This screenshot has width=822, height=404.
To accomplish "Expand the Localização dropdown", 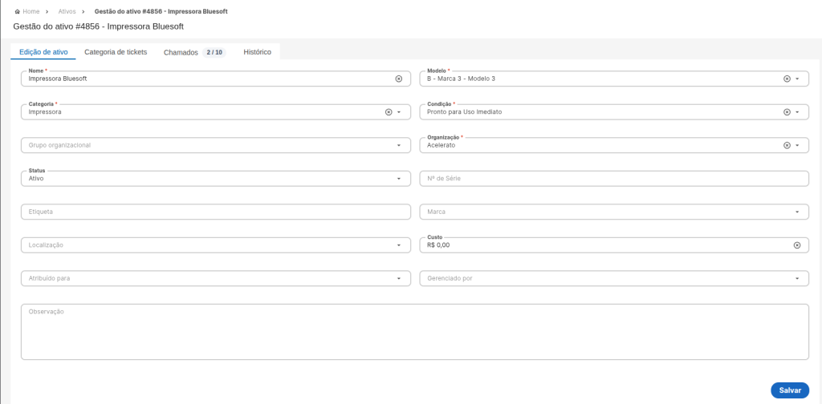I will (x=398, y=245).
